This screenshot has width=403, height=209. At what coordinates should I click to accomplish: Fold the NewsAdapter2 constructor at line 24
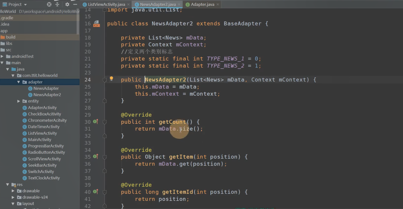pos(105,80)
